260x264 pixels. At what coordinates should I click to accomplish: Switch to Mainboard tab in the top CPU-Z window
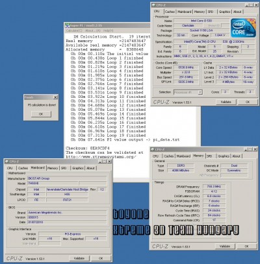[185, 12]
